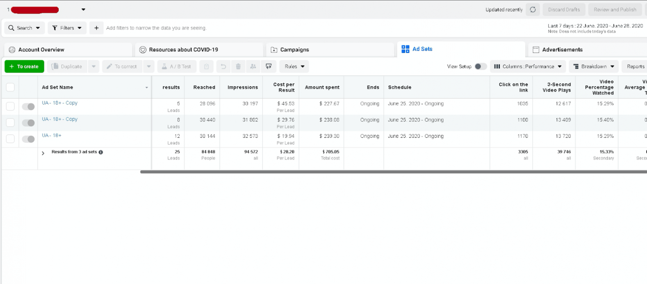647x284 pixels.
Task: Click the horizontal scrollbar under the table
Action: pos(394,172)
